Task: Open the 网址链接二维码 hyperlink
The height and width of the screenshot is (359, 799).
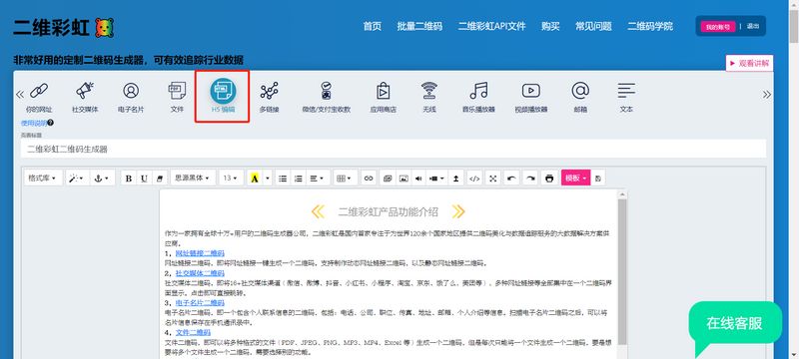Action: (x=200, y=253)
